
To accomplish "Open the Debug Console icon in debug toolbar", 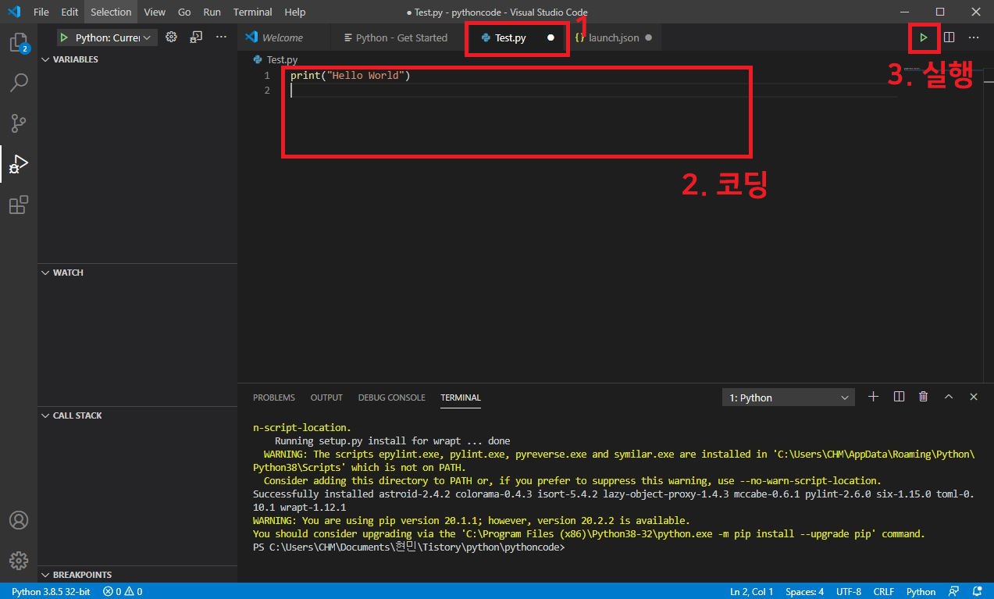I will coord(196,37).
